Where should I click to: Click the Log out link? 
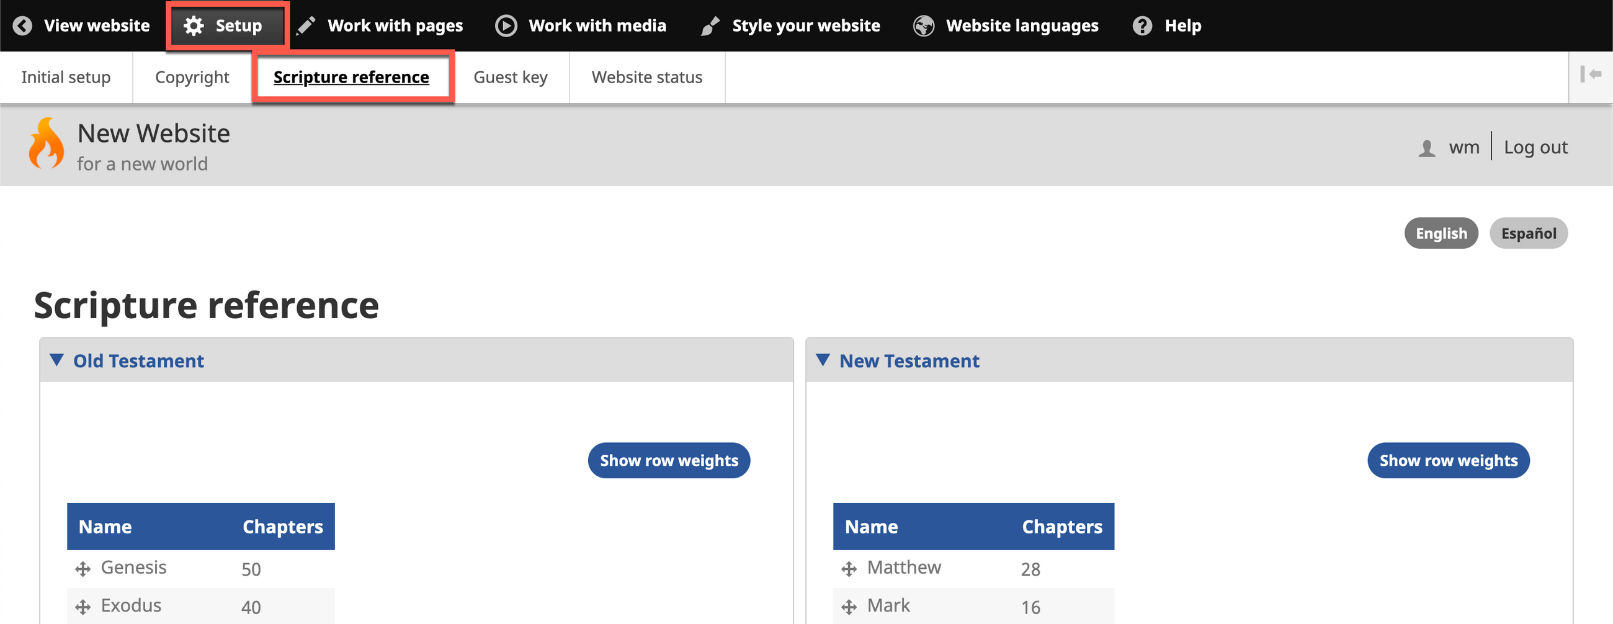click(1535, 147)
